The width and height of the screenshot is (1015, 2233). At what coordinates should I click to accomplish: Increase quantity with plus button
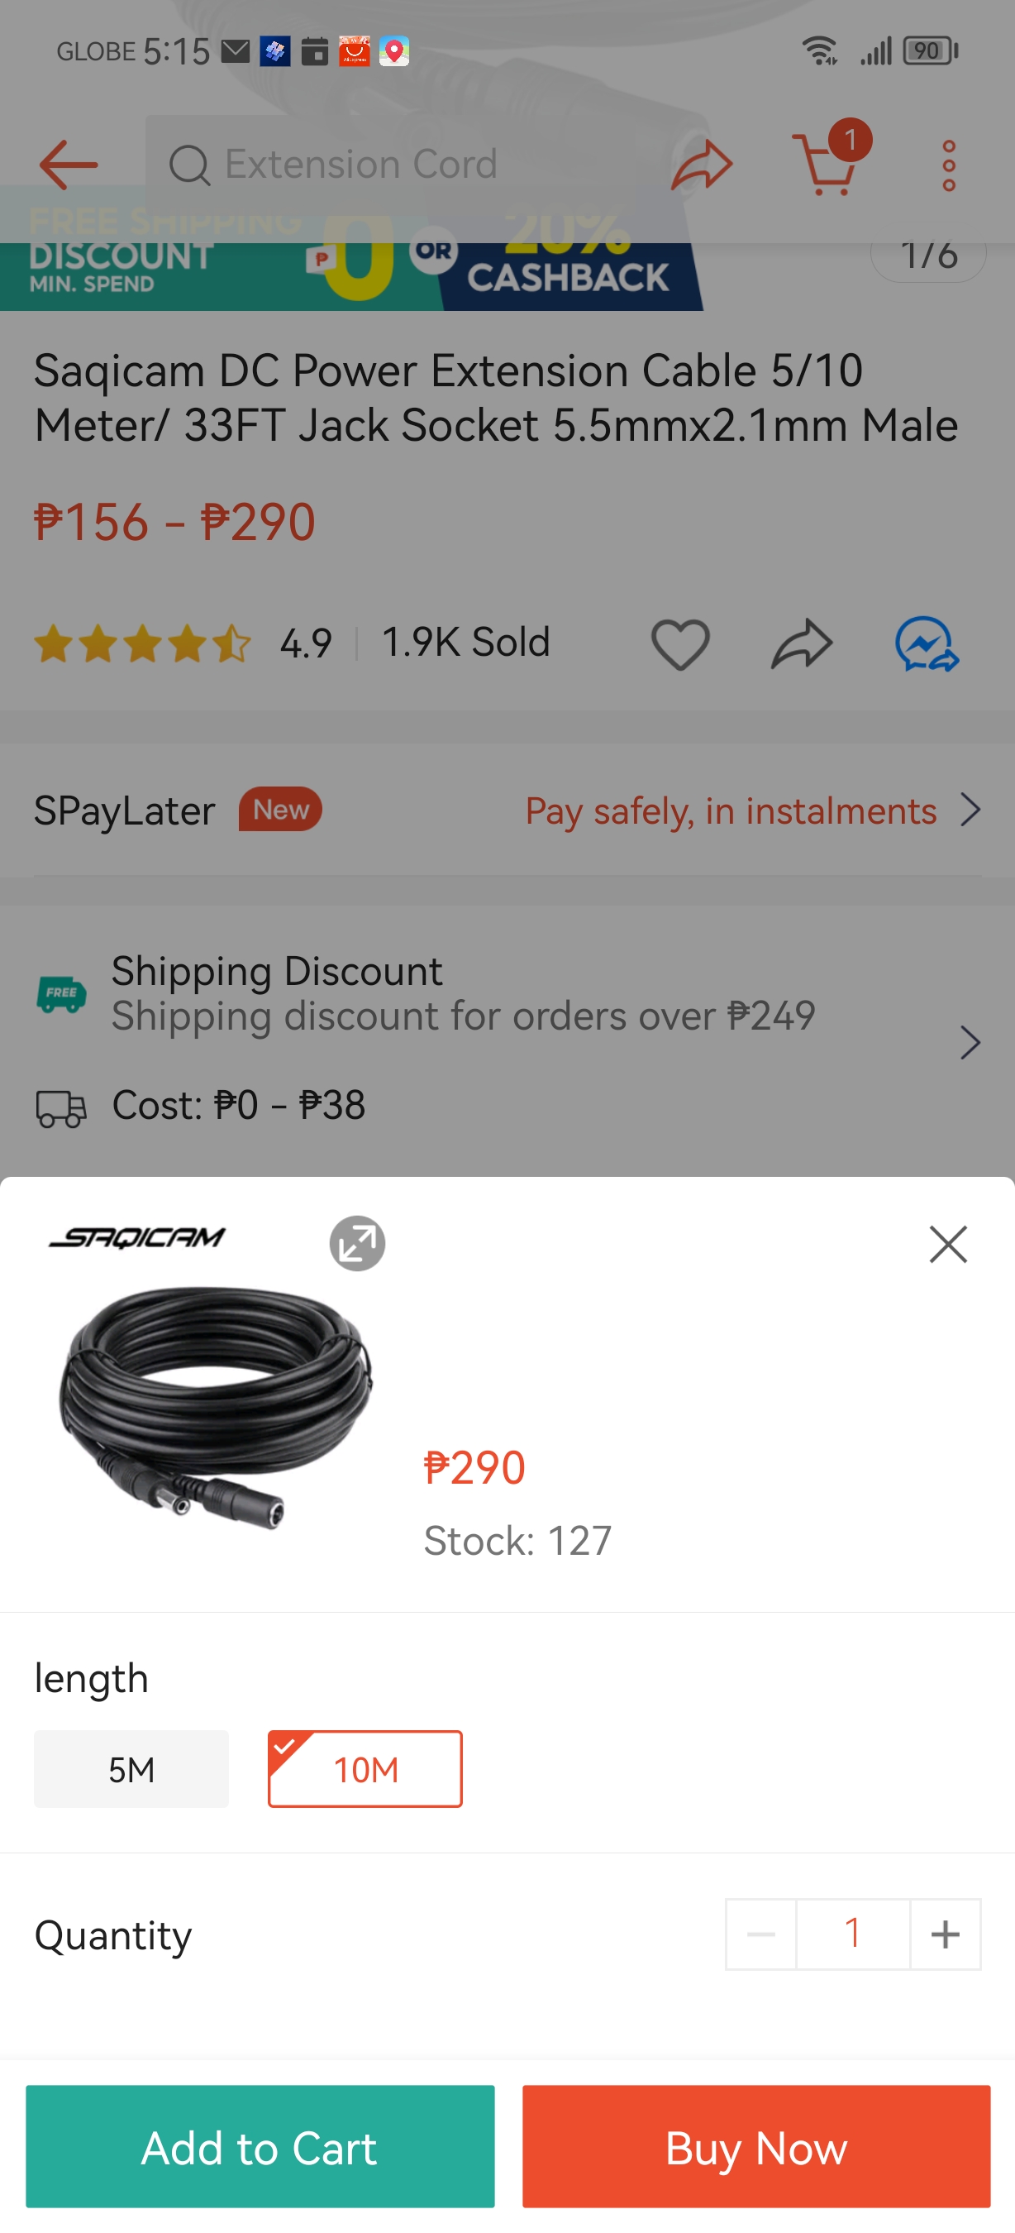(x=945, y=1934)
